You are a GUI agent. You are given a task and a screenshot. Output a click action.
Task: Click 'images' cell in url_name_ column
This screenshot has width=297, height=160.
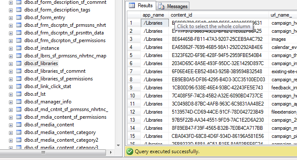[283, 39]
